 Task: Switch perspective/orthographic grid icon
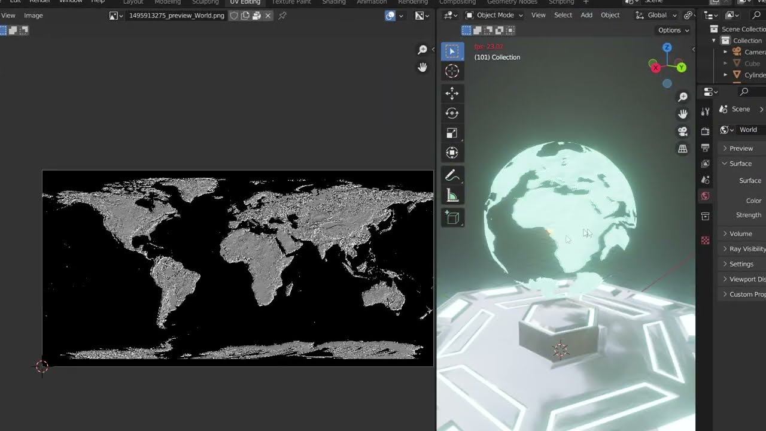coord(683,149)
